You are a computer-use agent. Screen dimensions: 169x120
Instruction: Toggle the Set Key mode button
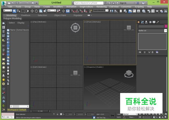(x=119, y=117)
